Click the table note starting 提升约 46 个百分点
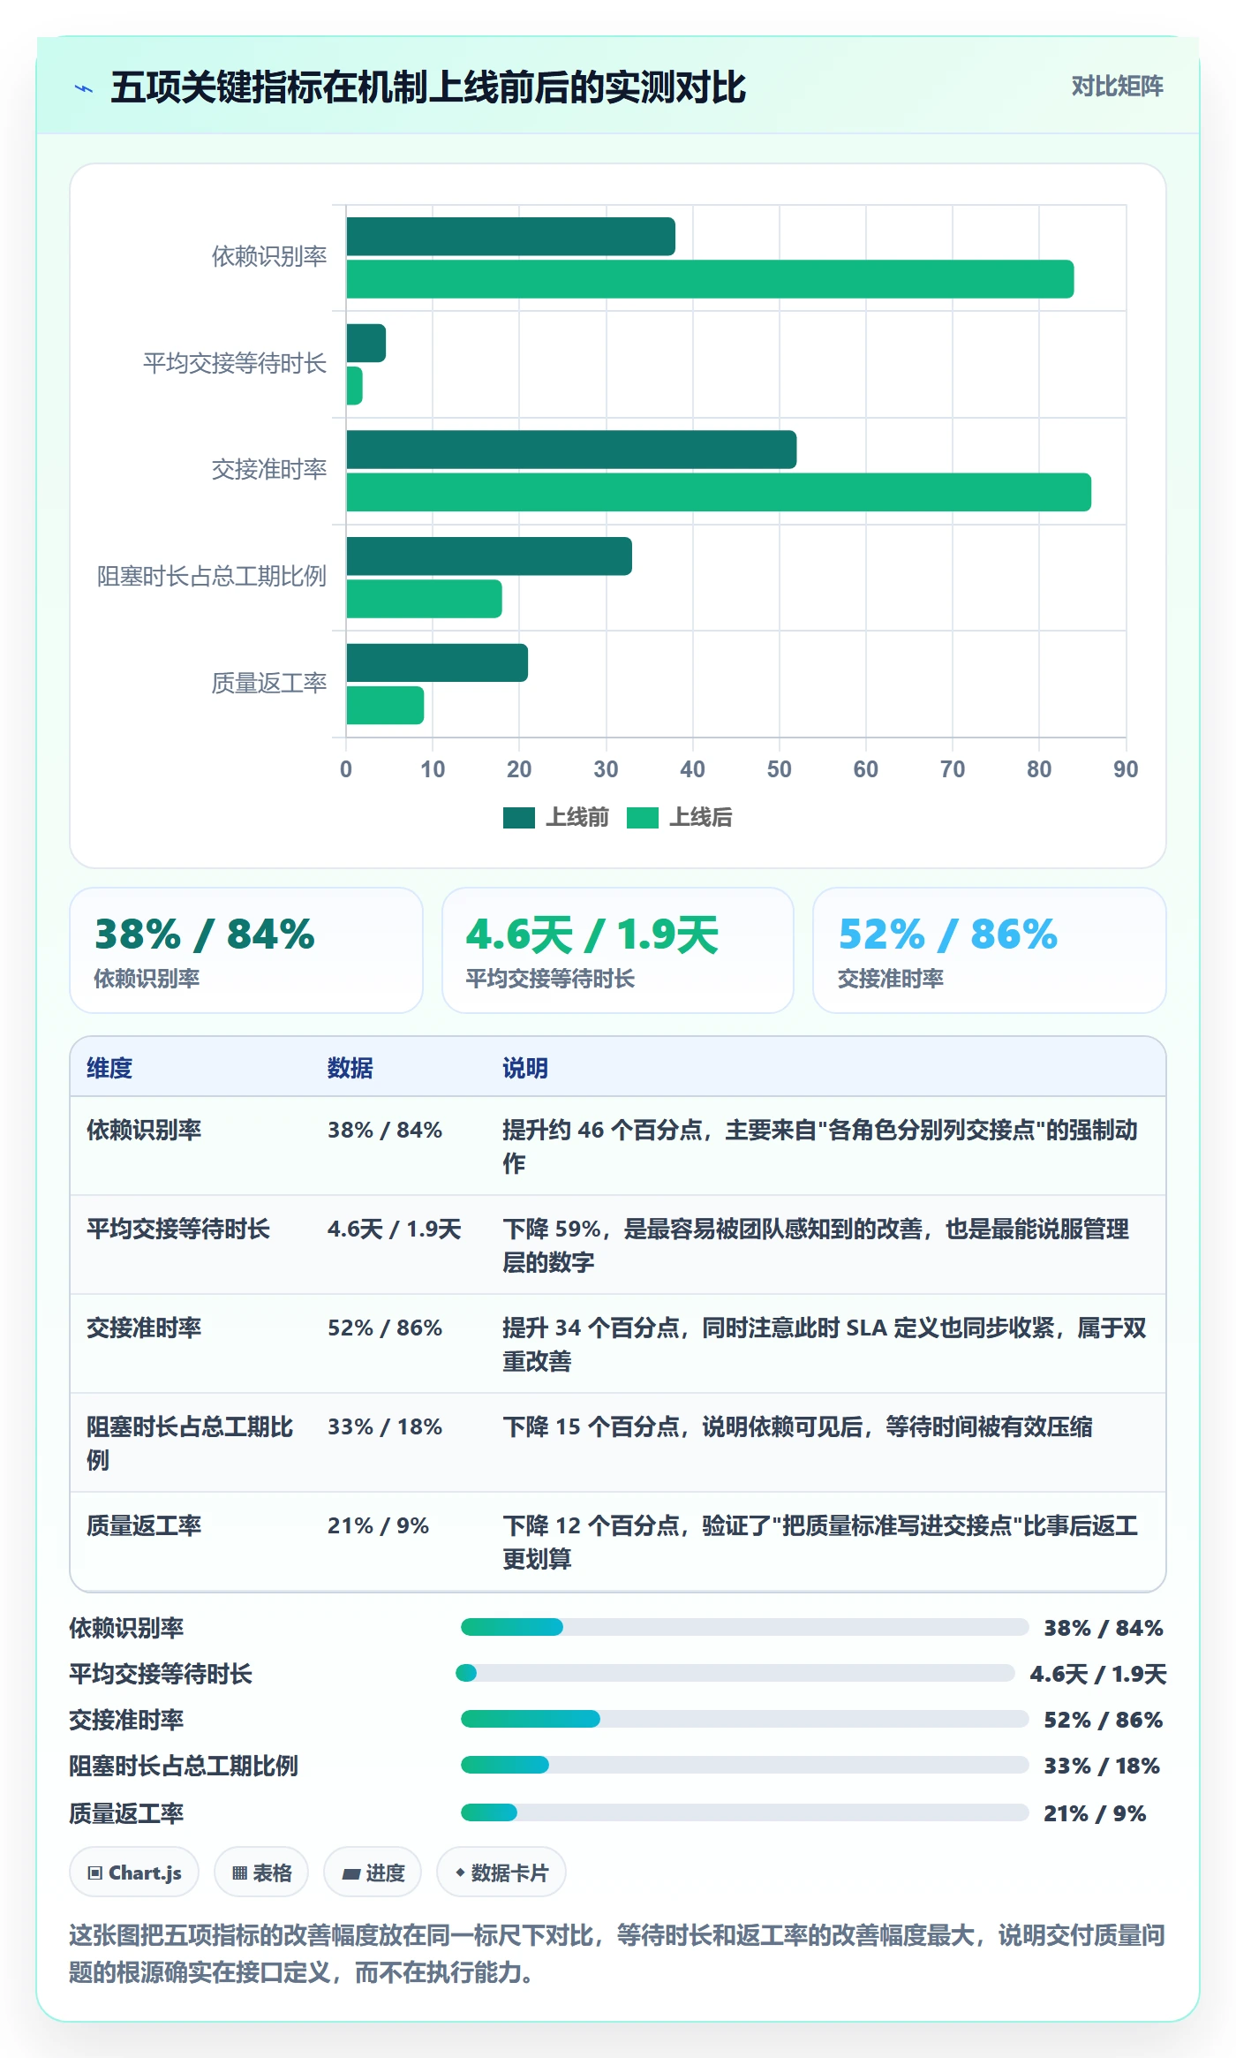1236x2058 pixels. (x=820, y=1146)
